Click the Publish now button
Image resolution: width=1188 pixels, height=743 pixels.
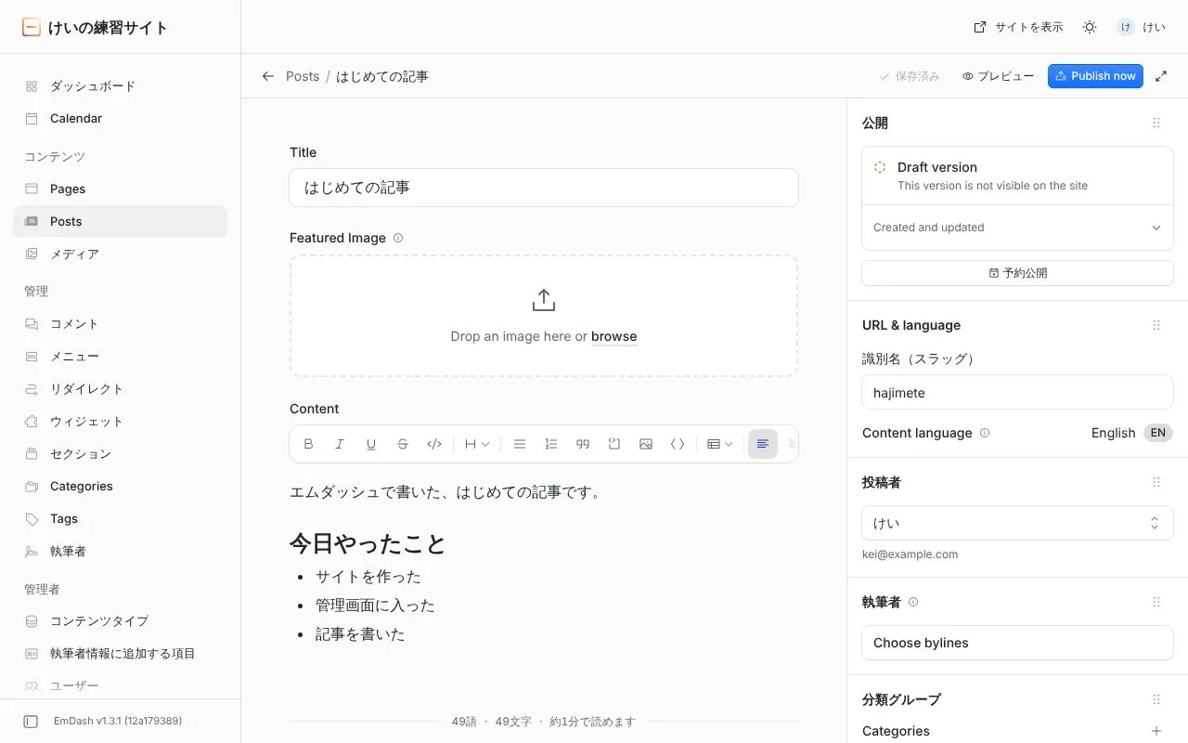(1095, 76)
